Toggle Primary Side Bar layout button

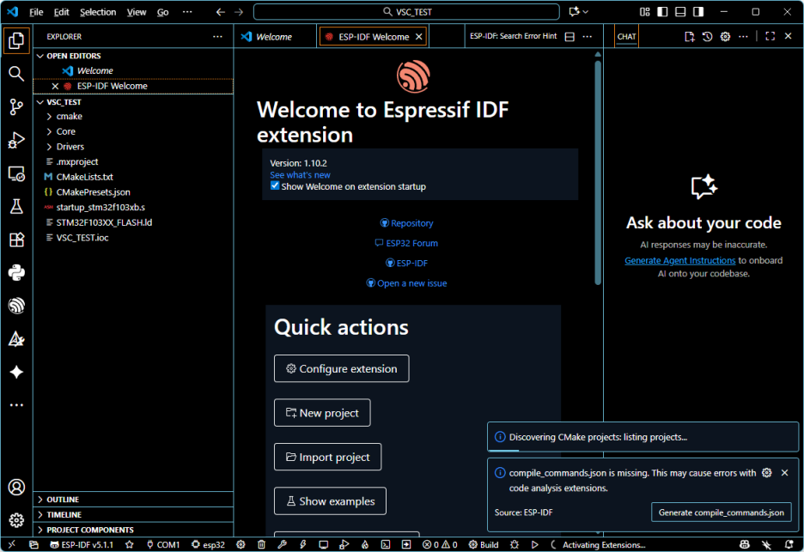point(662,12)
